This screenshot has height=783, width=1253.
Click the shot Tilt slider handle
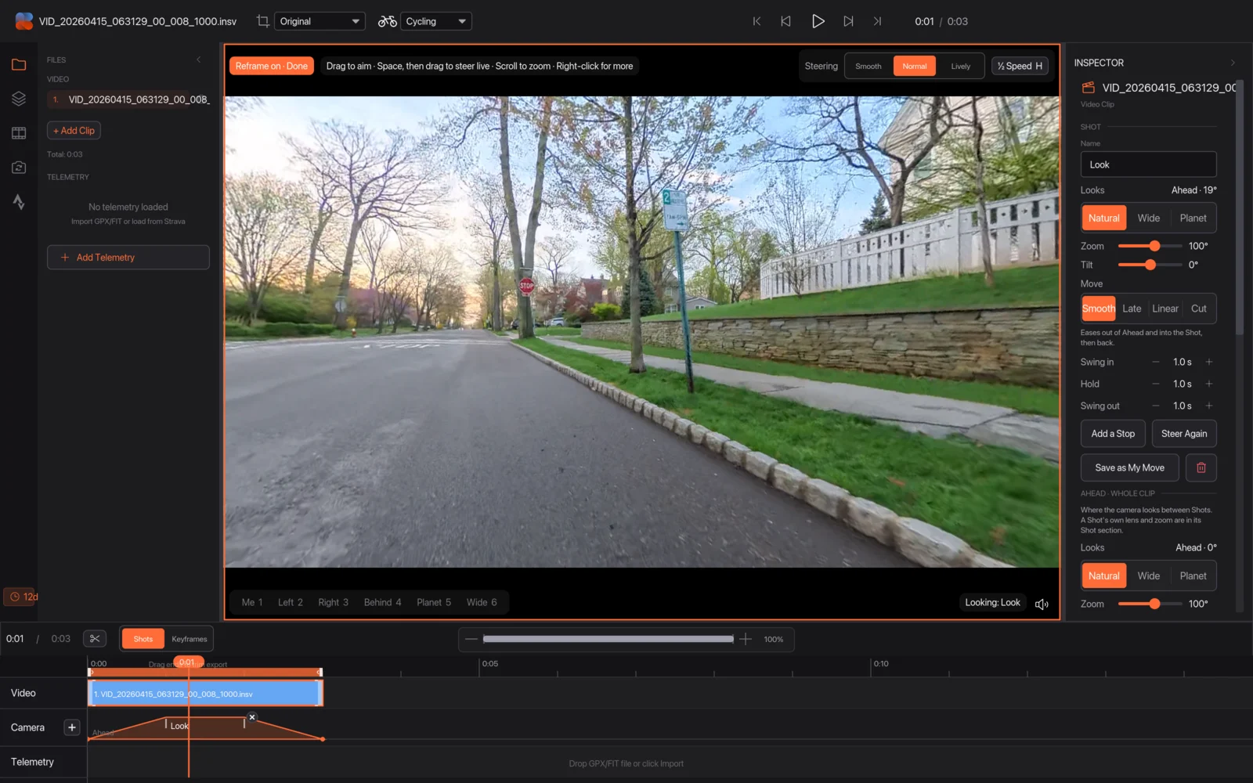[x=1150, y=265]
